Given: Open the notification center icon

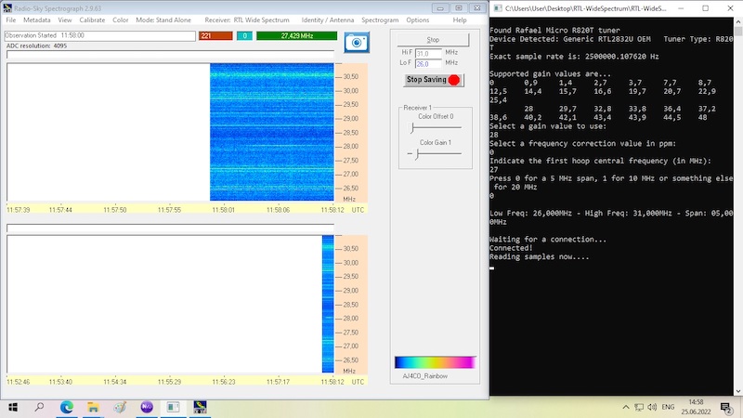Looking at the screenshot, I should [x=726, y=407].
